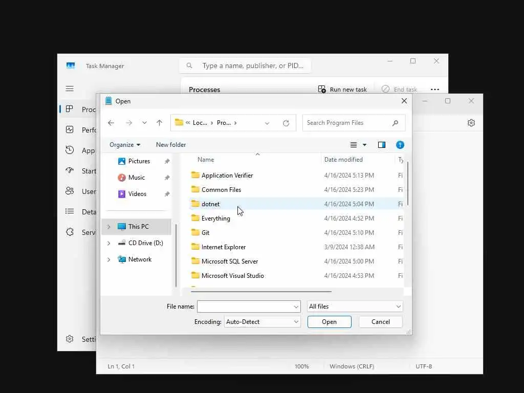Click the folder icon beside Everything
The height and width of the screenshot is (393, 524).
pos(195,218)
